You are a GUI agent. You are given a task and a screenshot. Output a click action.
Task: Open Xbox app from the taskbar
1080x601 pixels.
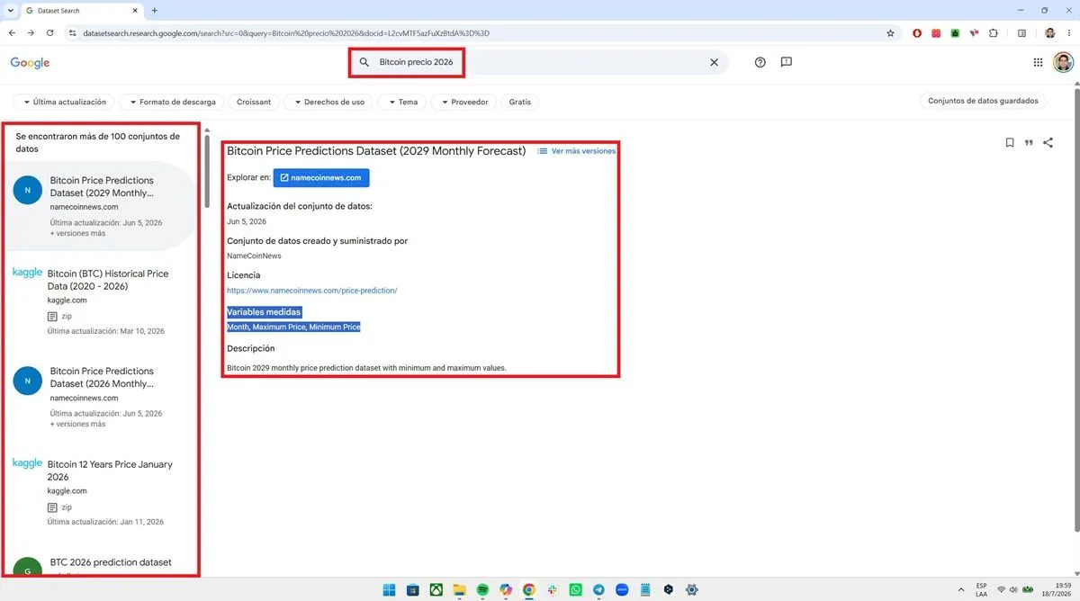click(x=436, y=590)
